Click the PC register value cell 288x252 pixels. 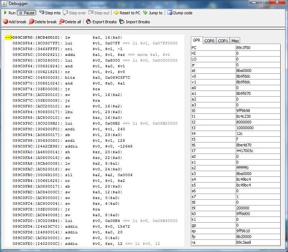[257, 48]
